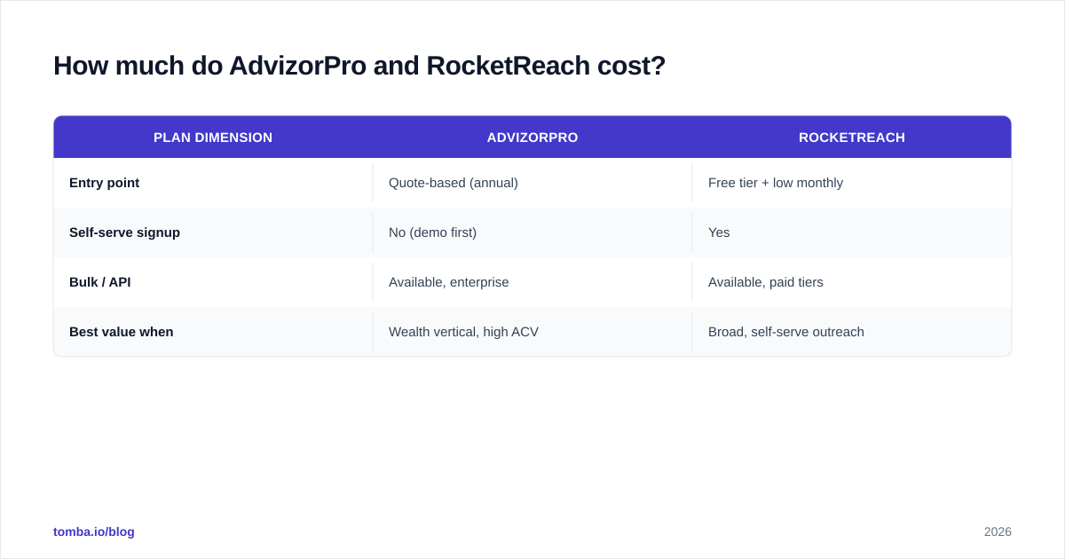Select the PLAN DIMENSION column header
The width and height of the screenshot is (1065, 559).
[x=213, y=138]
